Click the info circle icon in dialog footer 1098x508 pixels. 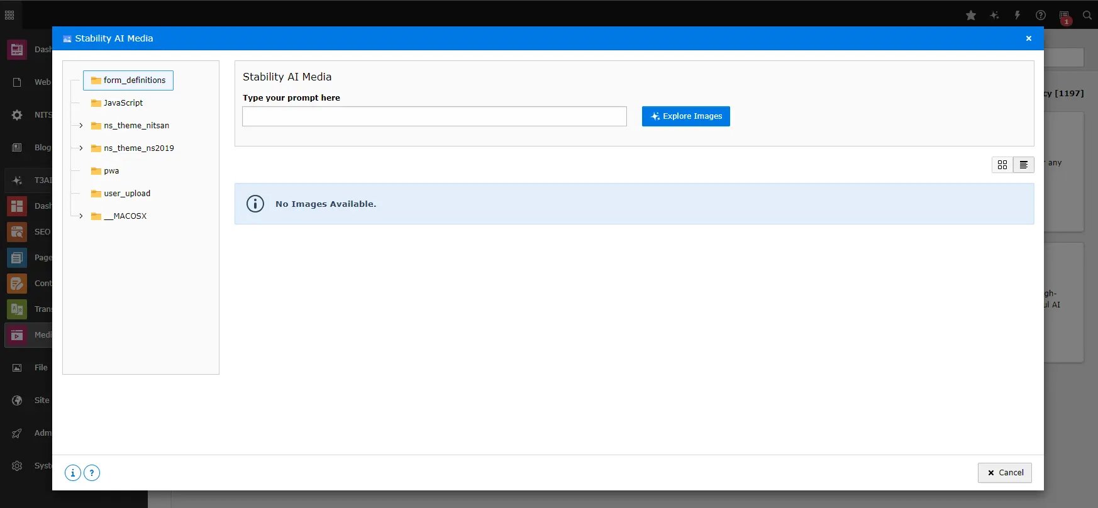click(x=73, y=473)
